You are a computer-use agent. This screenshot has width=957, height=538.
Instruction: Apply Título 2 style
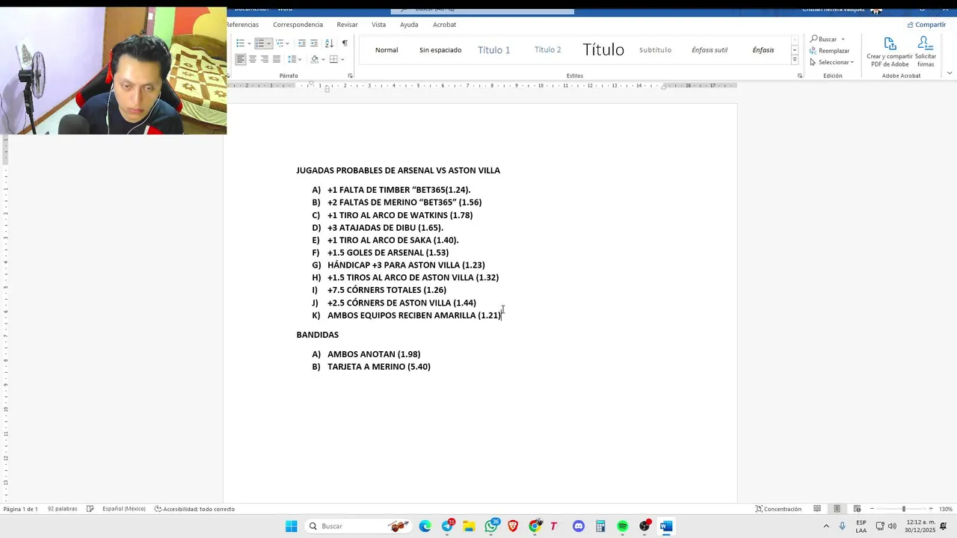[x=548, y=50]
